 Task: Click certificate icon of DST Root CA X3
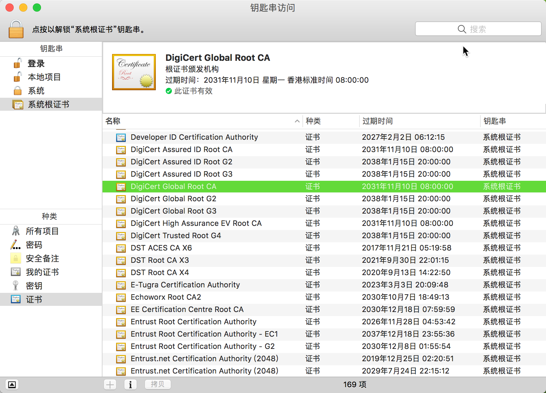121,261
